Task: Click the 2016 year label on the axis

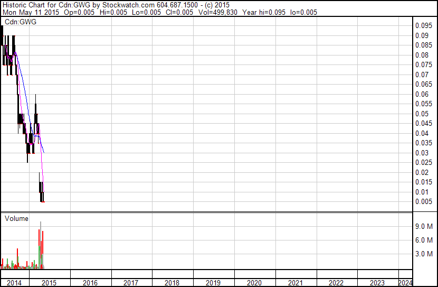Action: [90, 283]
